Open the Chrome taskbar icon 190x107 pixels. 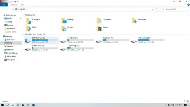point(28,105)
